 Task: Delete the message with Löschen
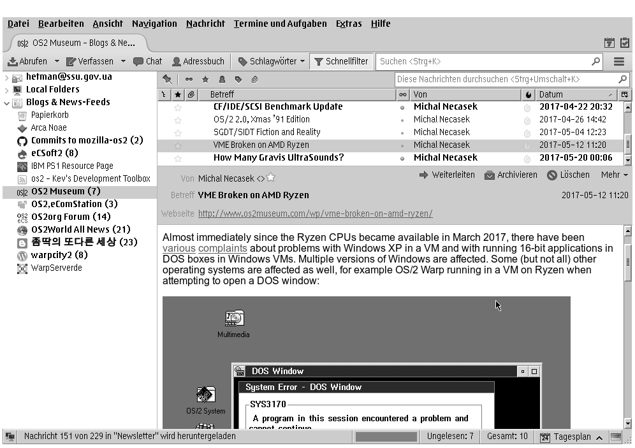pyautogui.click(x=568, y=175)
